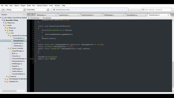Close the FileManager.cs tab
This screenshot has height=98, width=174.
123,15
